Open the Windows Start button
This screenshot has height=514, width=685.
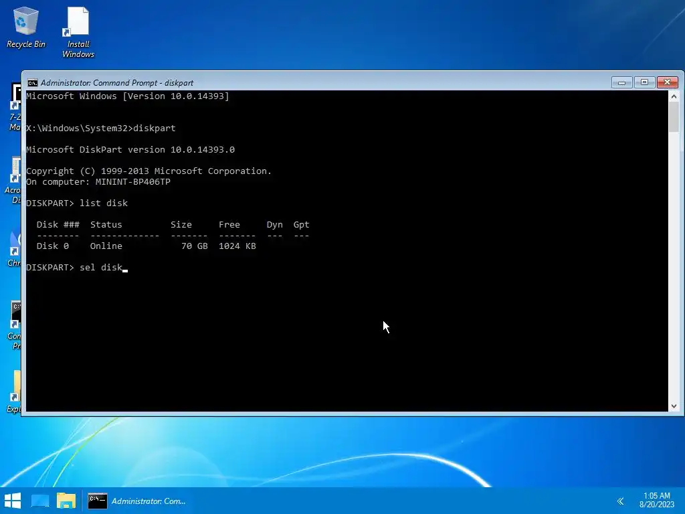[x=13, y=501]
